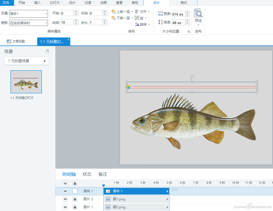Open the 备注 notes tab
This screenshot has height=211, width=273.
[x=103, y=174]
